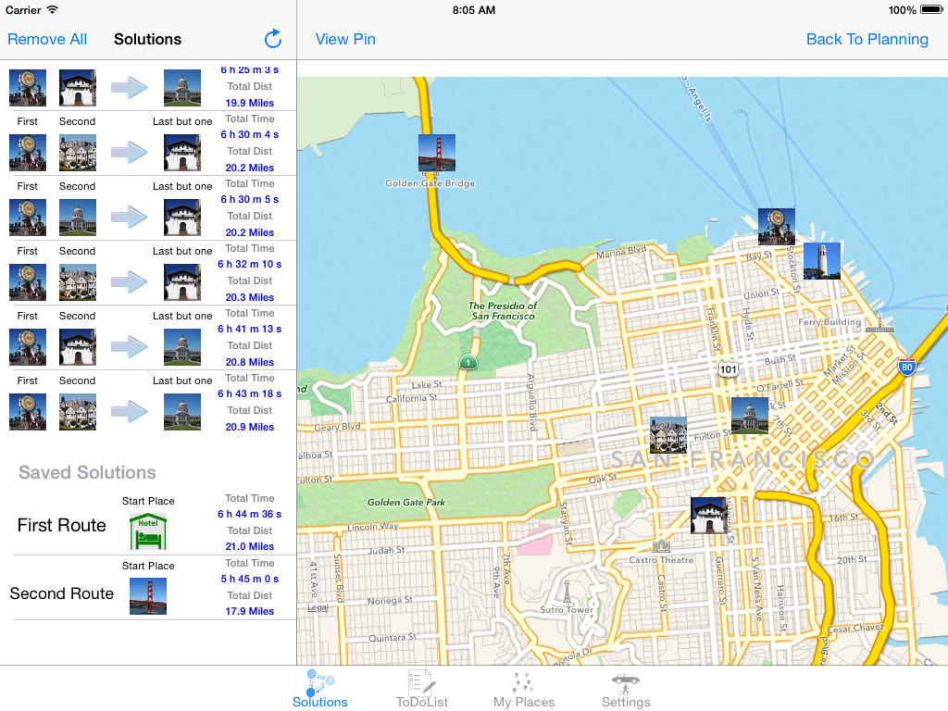Click arrow in the 6 h 30 m 5 s solution
This screenshot has width=948, height=711.
[130, 217]
